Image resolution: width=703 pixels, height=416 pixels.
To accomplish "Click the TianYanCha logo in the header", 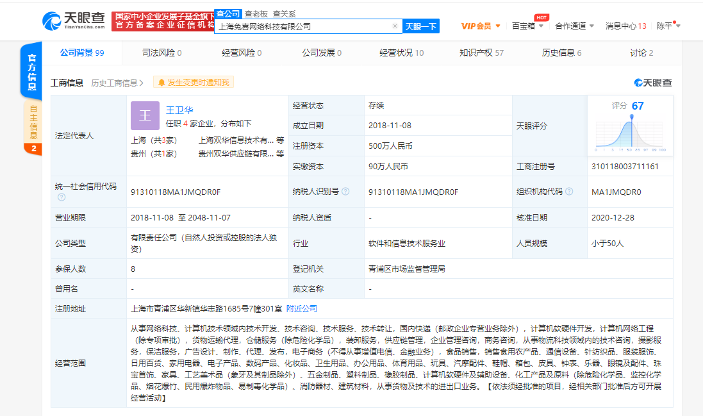I will pos(73,21).
